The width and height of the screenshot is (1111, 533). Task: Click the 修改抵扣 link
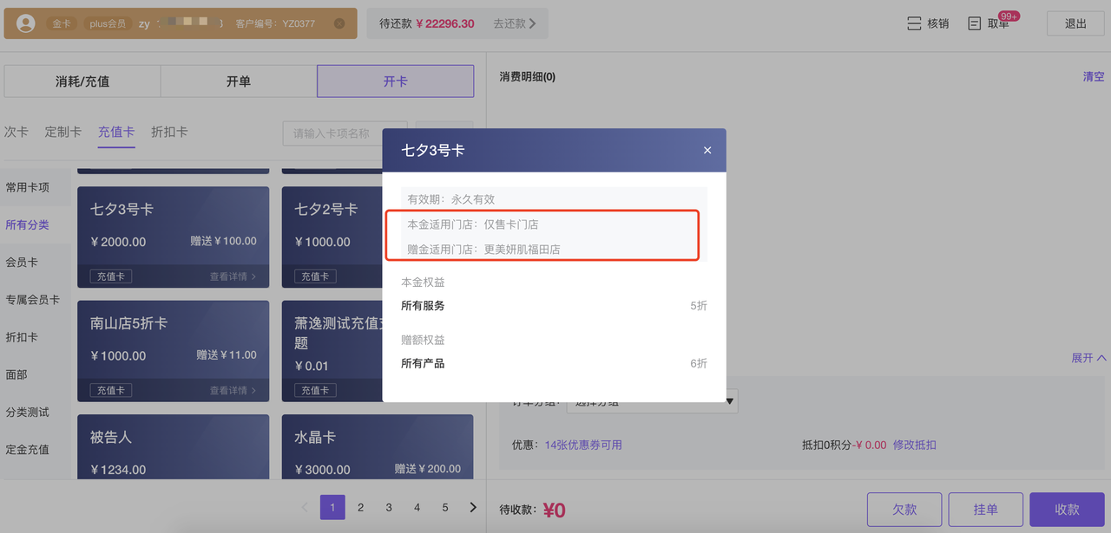coord(915,445)
